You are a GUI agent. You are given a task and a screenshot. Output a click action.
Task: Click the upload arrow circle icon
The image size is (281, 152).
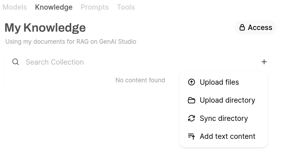pyautogui.click(x=191, y=82)
